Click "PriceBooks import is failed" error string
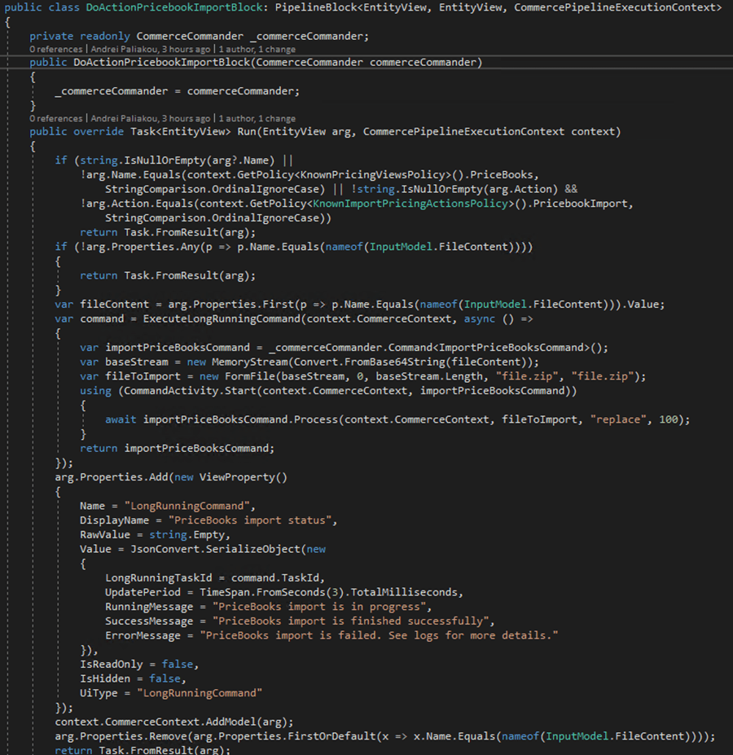Viewport: 733px width, 755px height. pos(379,635)
